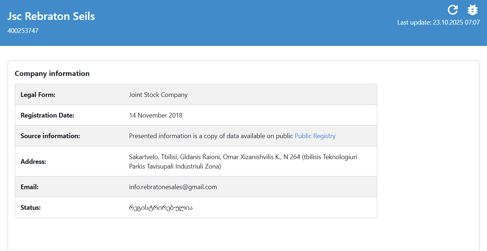Click the Legal Form row label
Screen dimensions: 487x251
click(x=38, y=95)
